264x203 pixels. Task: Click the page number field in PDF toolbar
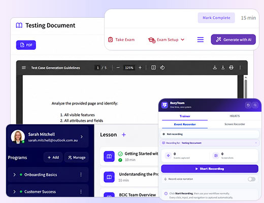pos(97,67)
